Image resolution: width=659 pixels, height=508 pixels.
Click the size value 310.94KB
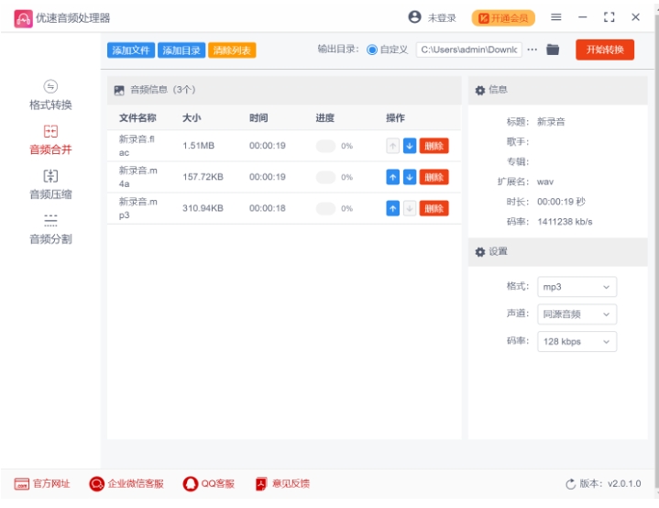pos(203,208)
